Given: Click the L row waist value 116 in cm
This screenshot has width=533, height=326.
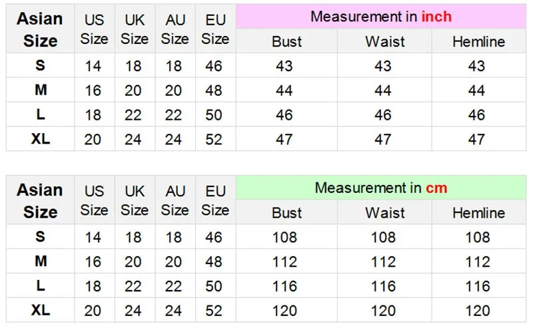Looking at the screenshot, I should tap(383, 286).
